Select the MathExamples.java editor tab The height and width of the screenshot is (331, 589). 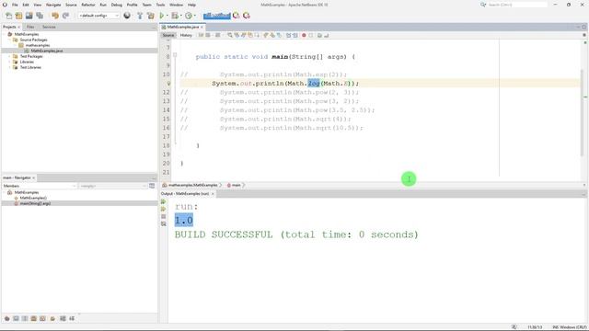point(183,27)
